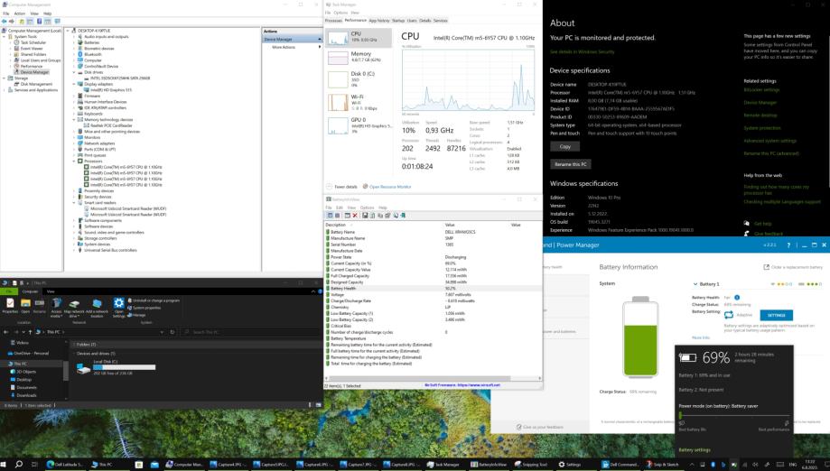Switch to App history tab in Task Manager

[x=379, y=20]
